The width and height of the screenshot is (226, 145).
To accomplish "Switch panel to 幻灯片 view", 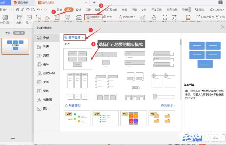I will tap(19, 33).
